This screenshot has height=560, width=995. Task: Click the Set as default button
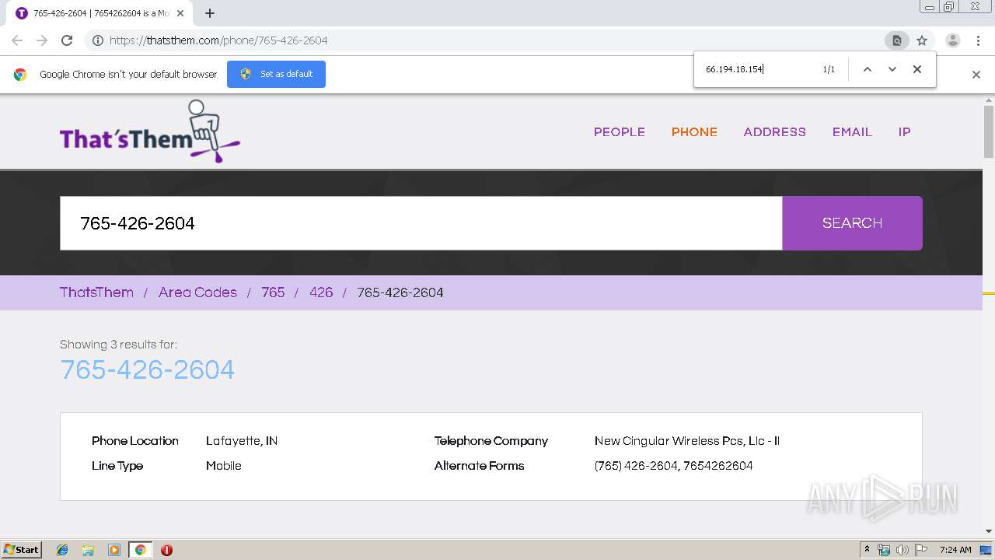click(276, 74)
